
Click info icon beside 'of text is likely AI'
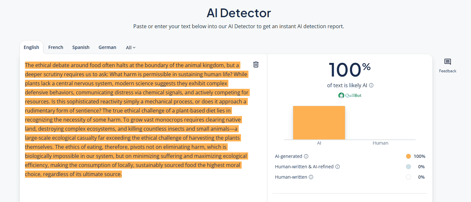[371, 85]
